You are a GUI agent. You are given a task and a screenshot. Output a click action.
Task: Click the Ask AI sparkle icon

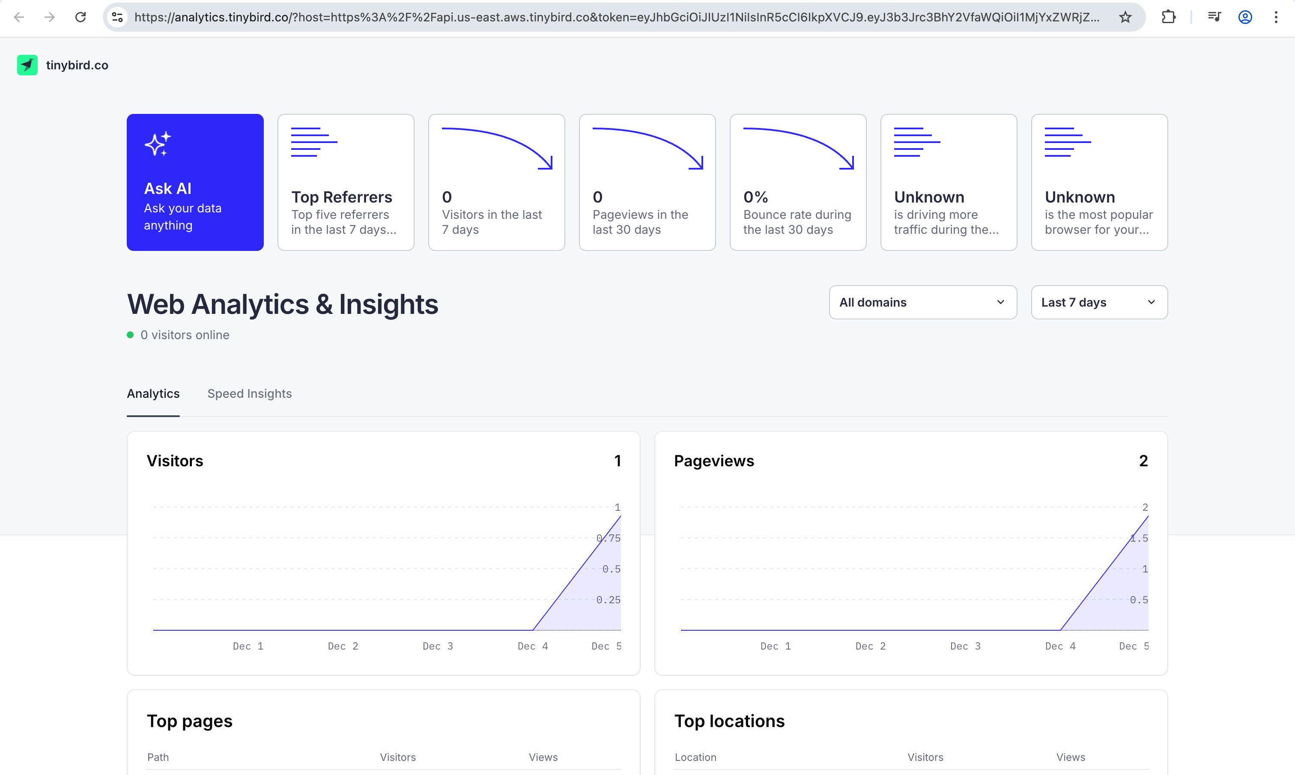(x=158, y=143)
